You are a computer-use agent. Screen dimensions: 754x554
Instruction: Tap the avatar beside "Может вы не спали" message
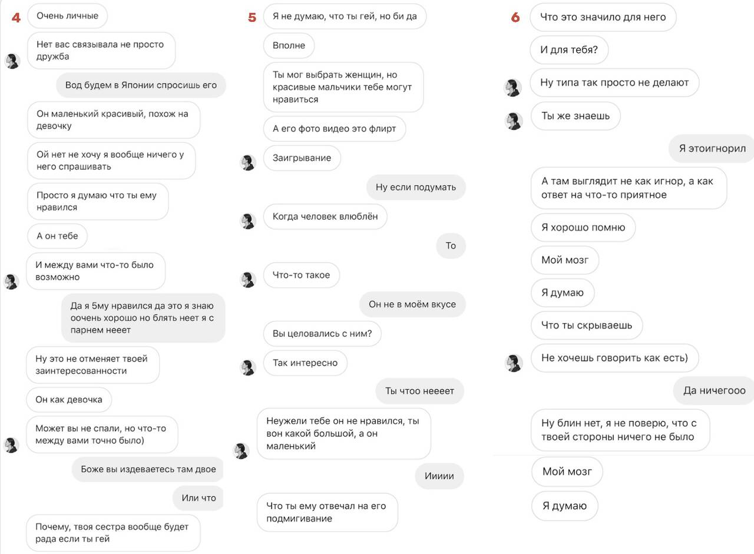coord(12,445)
